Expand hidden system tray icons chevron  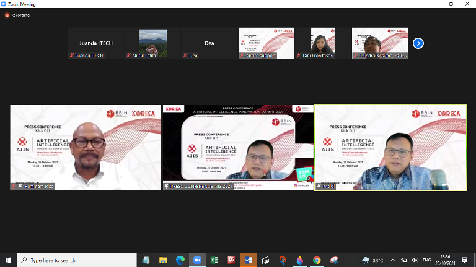[x=392, y=260]
